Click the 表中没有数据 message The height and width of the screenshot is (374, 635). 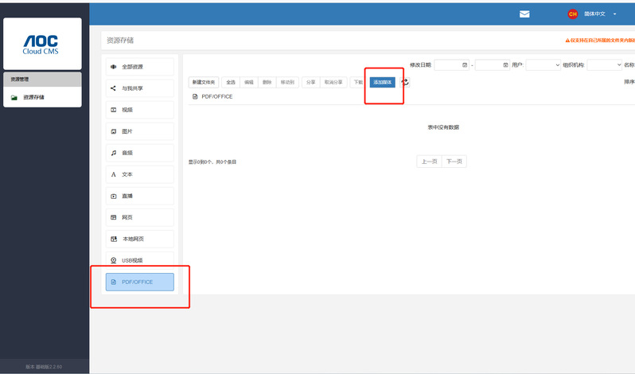point(443,127)
